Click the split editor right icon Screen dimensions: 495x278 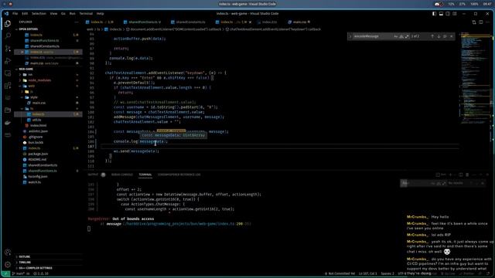click(481, 22)
